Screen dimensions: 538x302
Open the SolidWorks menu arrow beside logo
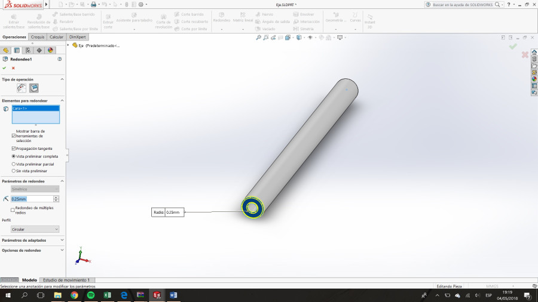click(x=46, y=4)
